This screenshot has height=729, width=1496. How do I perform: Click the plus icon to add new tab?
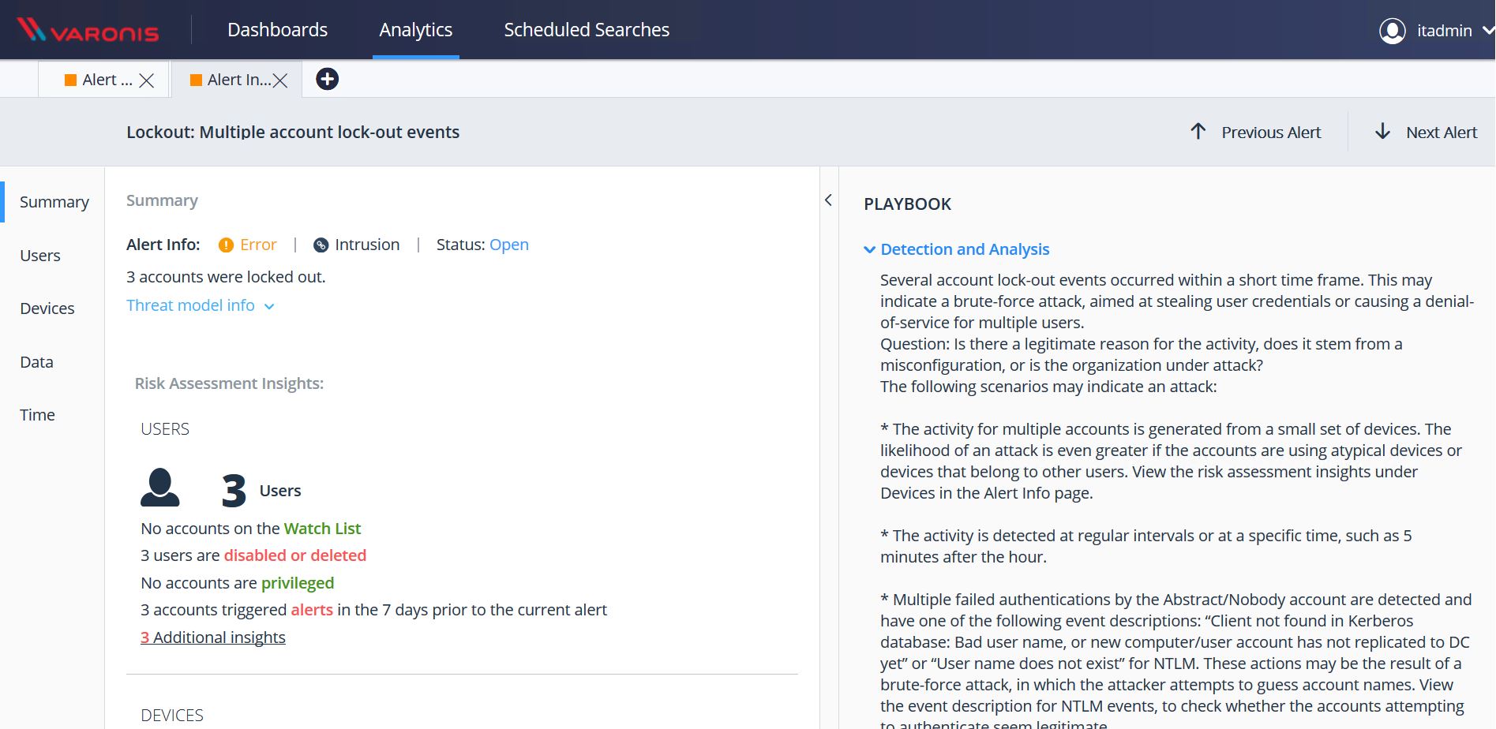(327, 79)
